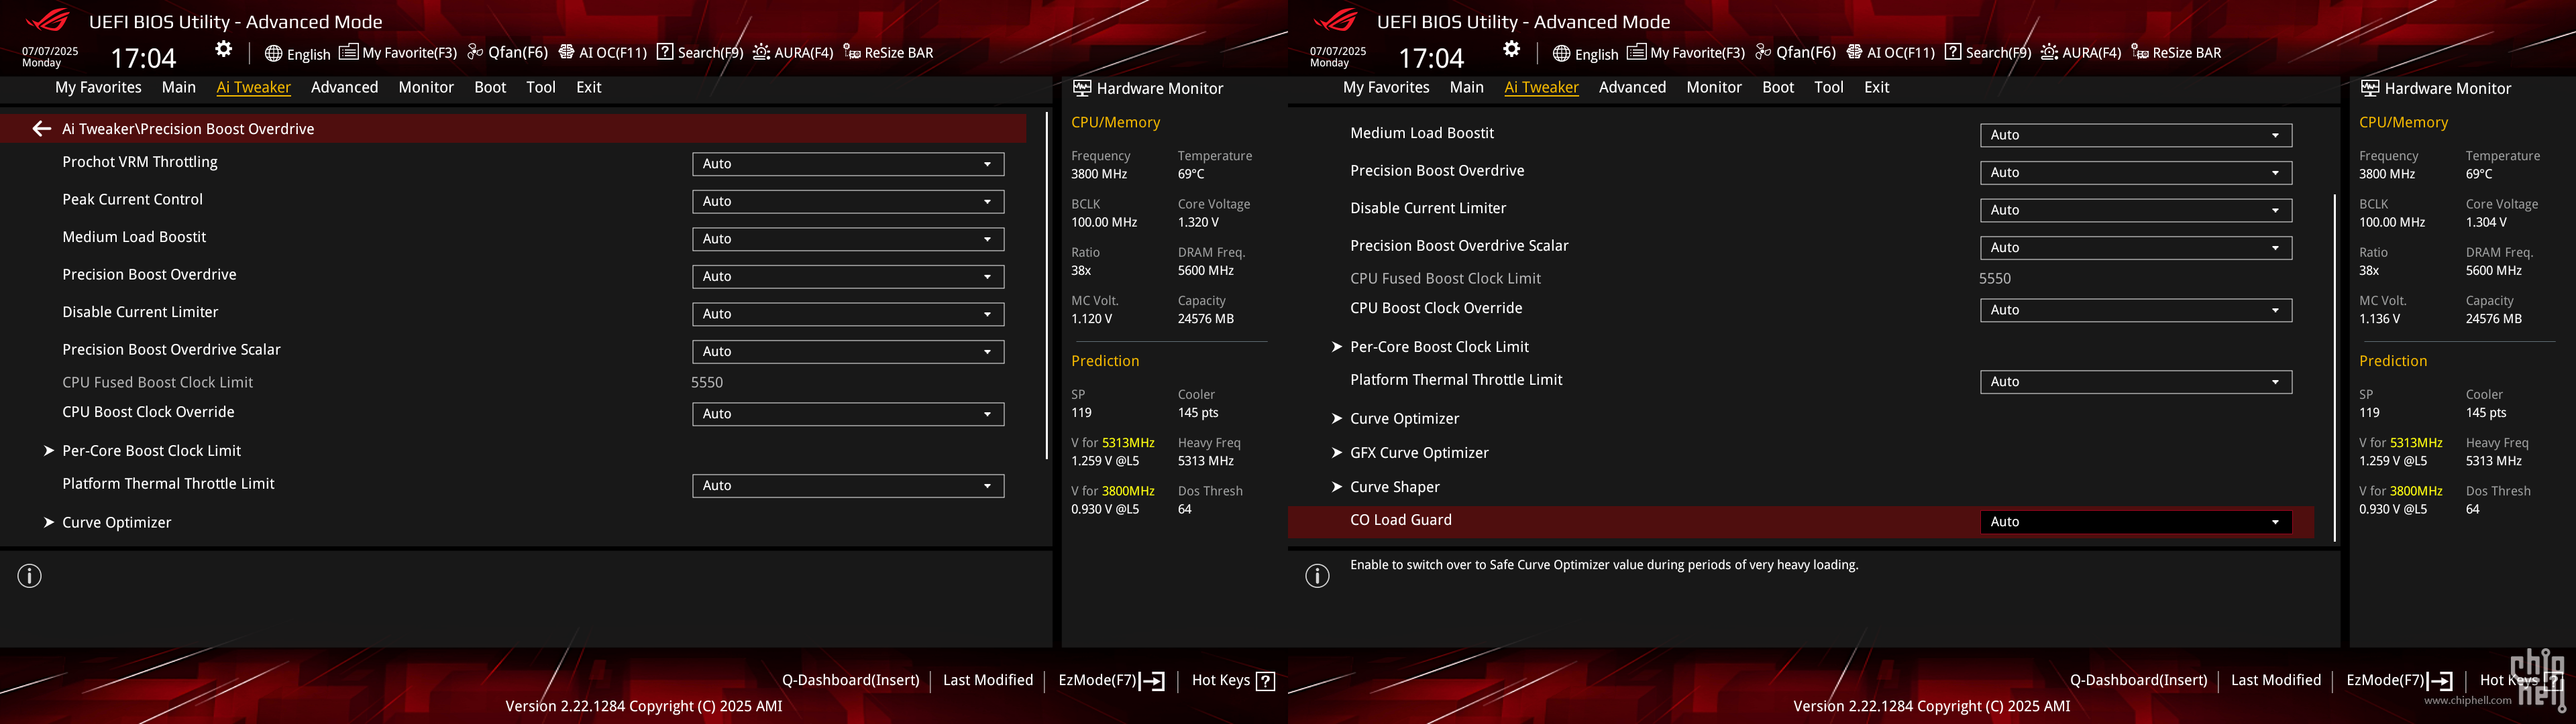Expand GFX Curve Optimizer submenu
Image resolution: width=2576 pixels, height=724 pixels.
(1419, 453)
